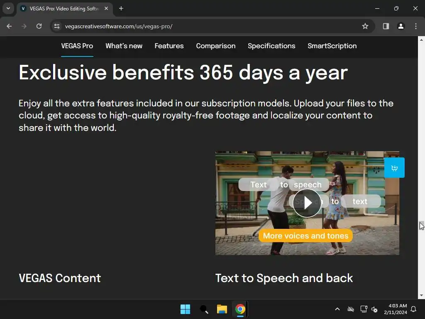This screenshot has width=425, height=319.
Task: Go to What's new section
Action: pos(124,46)
